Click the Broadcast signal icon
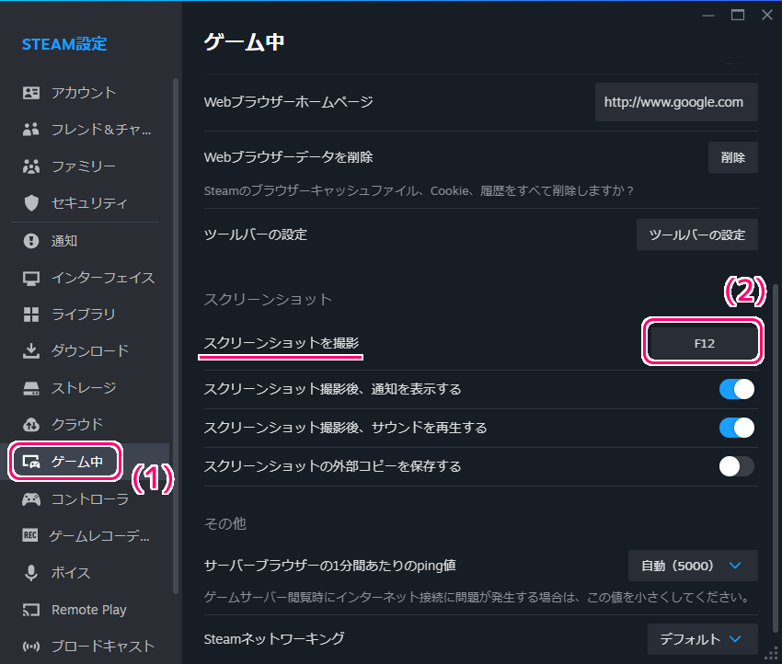This screenshot has height=664, width=782. coord(31,647)
